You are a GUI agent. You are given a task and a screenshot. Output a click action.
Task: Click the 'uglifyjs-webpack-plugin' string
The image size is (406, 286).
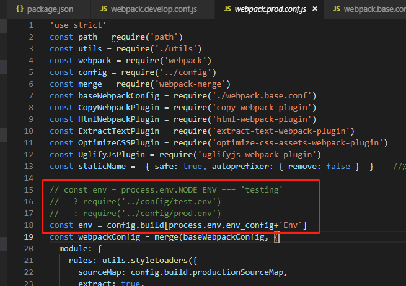pyautogui.click(x=257, y=155)
